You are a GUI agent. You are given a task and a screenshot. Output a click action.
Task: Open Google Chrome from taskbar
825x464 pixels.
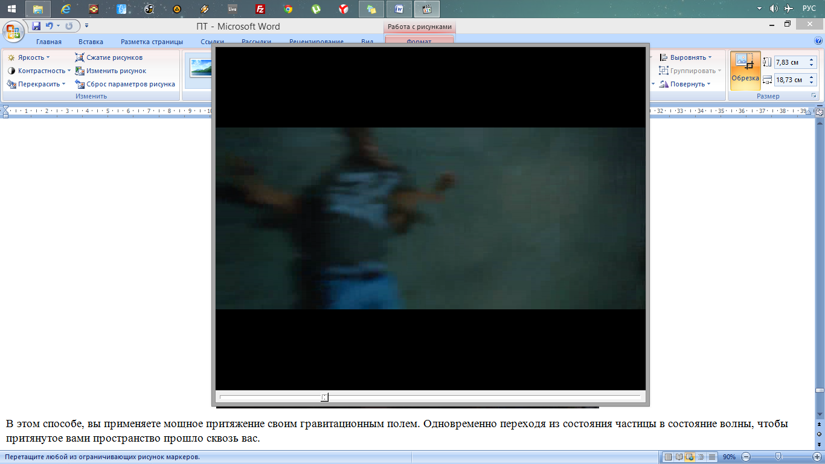point(288,9)
